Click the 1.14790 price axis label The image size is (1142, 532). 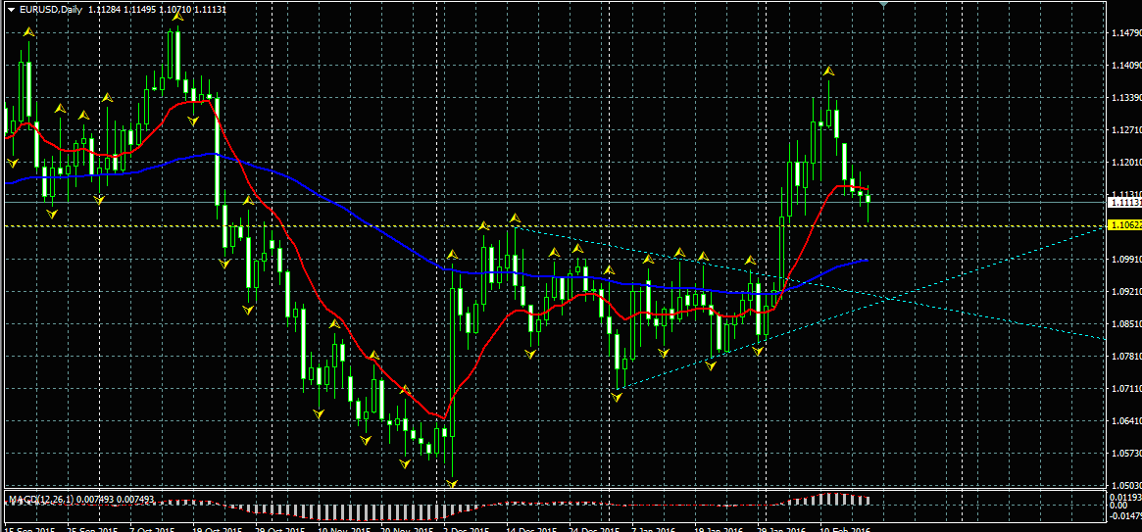(x=1124, y=33)
